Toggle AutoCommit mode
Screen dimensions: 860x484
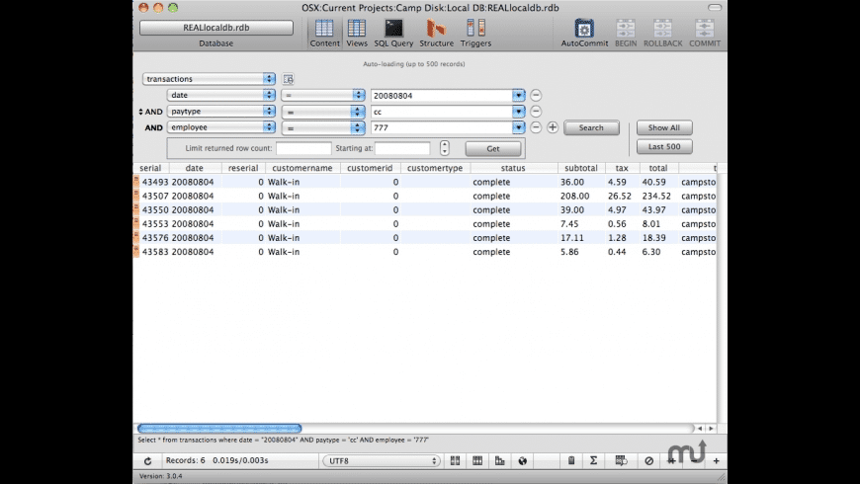pos(583,31)
